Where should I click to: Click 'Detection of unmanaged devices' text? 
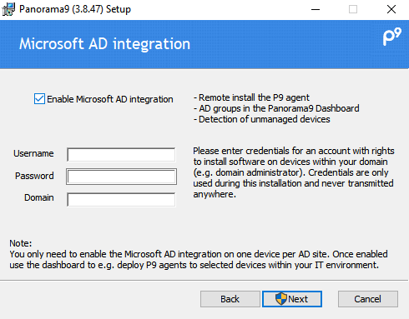click(262, 119)
